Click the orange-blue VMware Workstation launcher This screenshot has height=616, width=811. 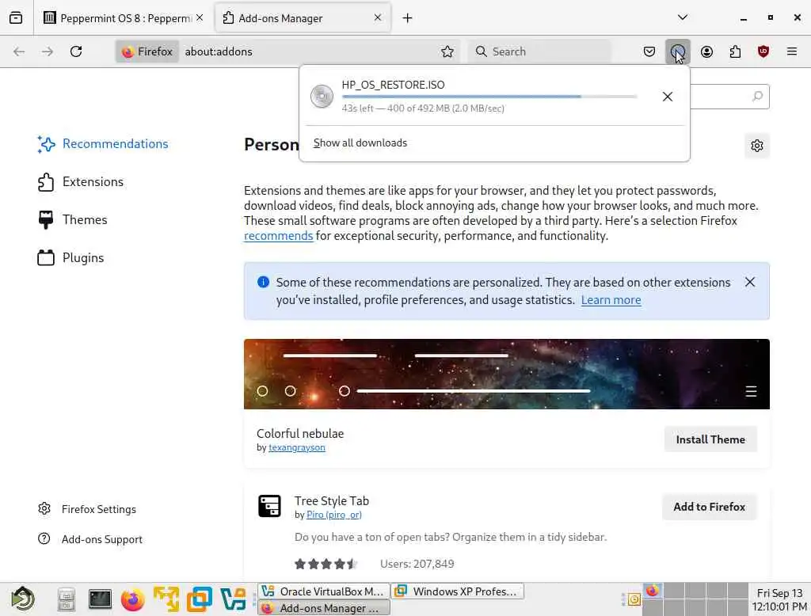click(199, 599)
